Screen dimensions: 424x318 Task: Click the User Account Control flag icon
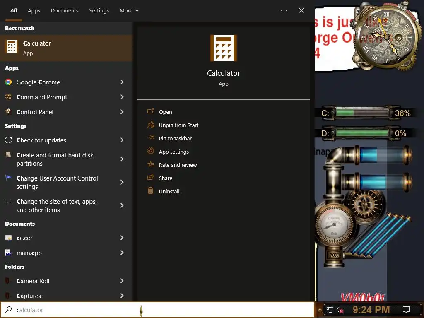coord(8,178)
